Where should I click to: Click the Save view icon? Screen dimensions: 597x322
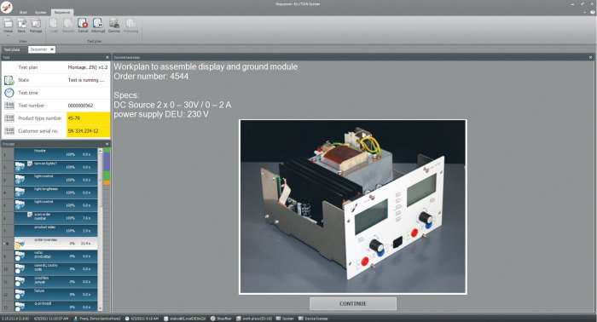click(21, 24)
